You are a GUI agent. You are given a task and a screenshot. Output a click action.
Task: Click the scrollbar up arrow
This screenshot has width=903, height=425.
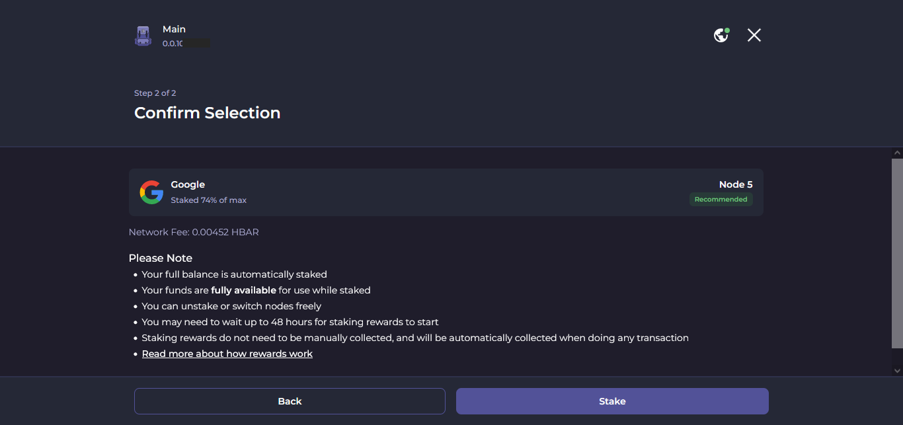tap(897, 153)
